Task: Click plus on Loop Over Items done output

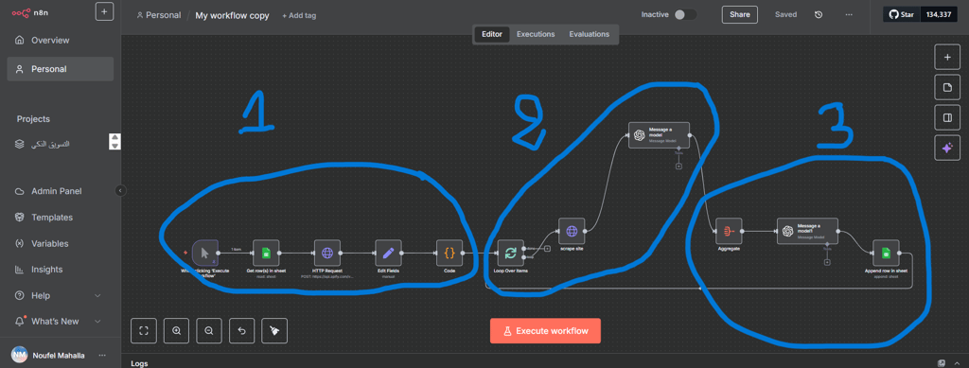Action: point(548,249)
